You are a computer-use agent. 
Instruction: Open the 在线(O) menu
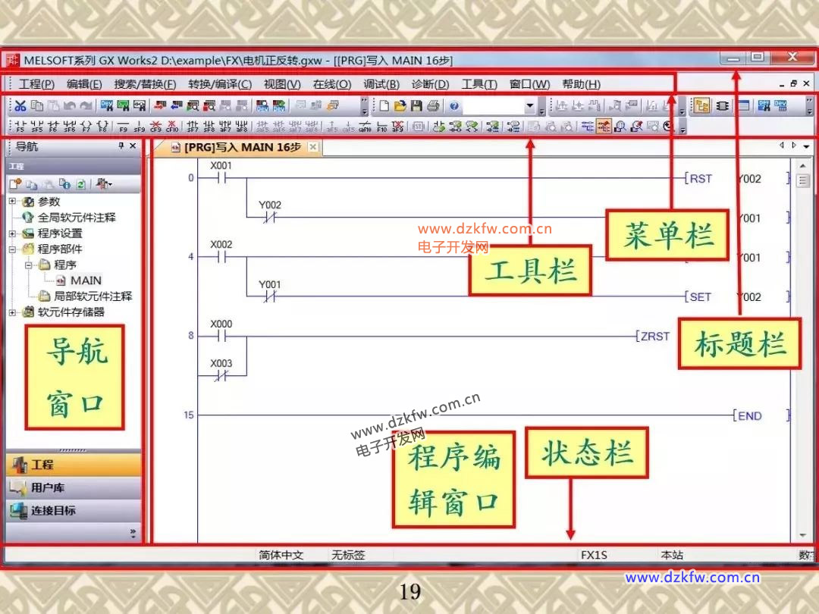click(331, 84)
